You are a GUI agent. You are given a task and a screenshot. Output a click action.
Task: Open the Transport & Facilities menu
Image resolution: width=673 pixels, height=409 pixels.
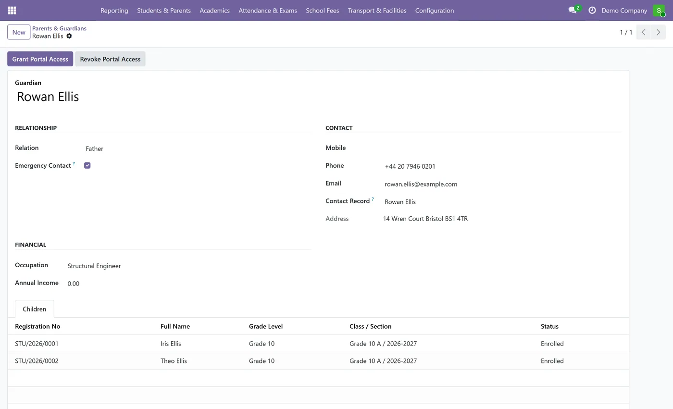click(377, 10)
